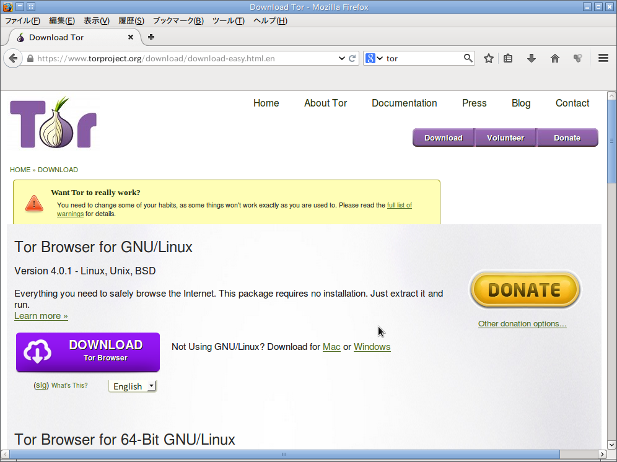Click the search magnifier icon
Screen dimensions: 617x462
[x=468, y=58]
